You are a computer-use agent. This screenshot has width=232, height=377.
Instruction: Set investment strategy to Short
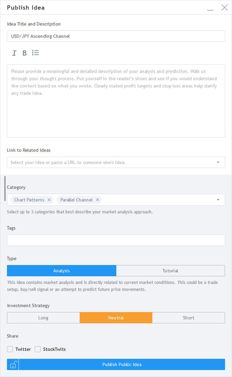click(x=189, y=318)
